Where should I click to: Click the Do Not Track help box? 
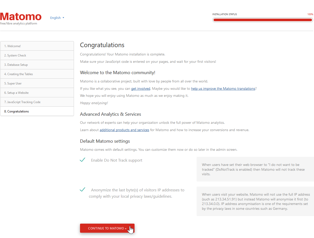point(255,169)
